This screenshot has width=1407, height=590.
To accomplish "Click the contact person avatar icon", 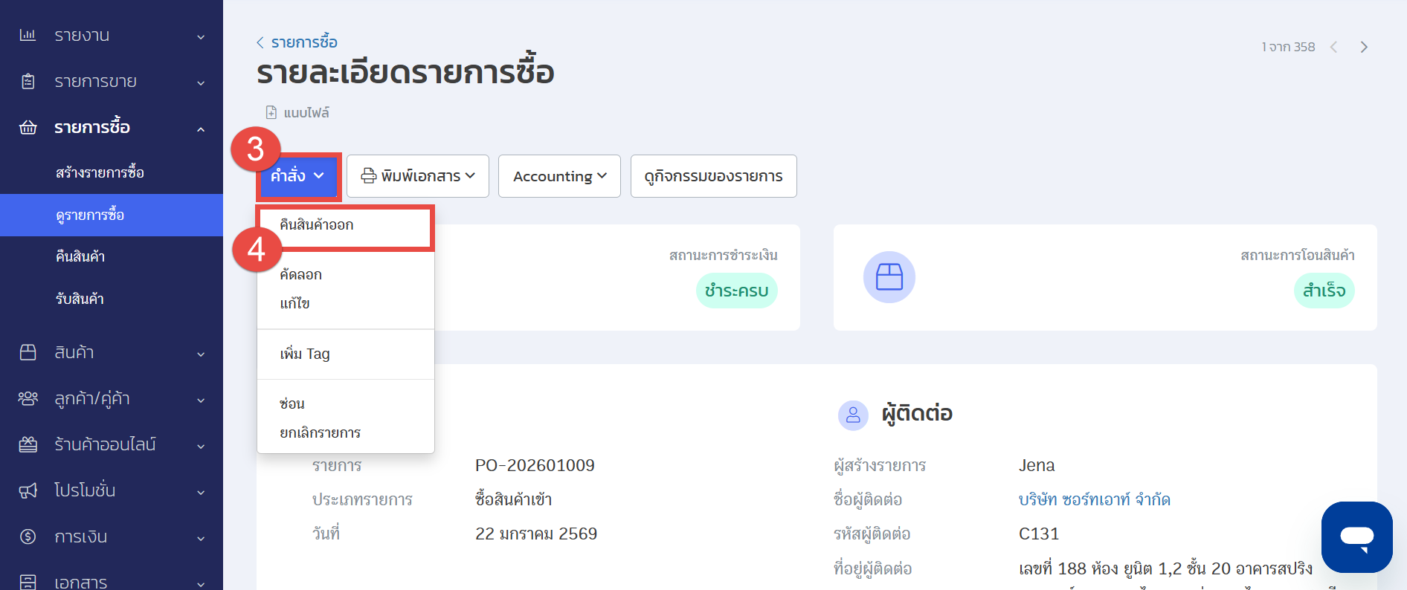I will (x=853, y=415).
